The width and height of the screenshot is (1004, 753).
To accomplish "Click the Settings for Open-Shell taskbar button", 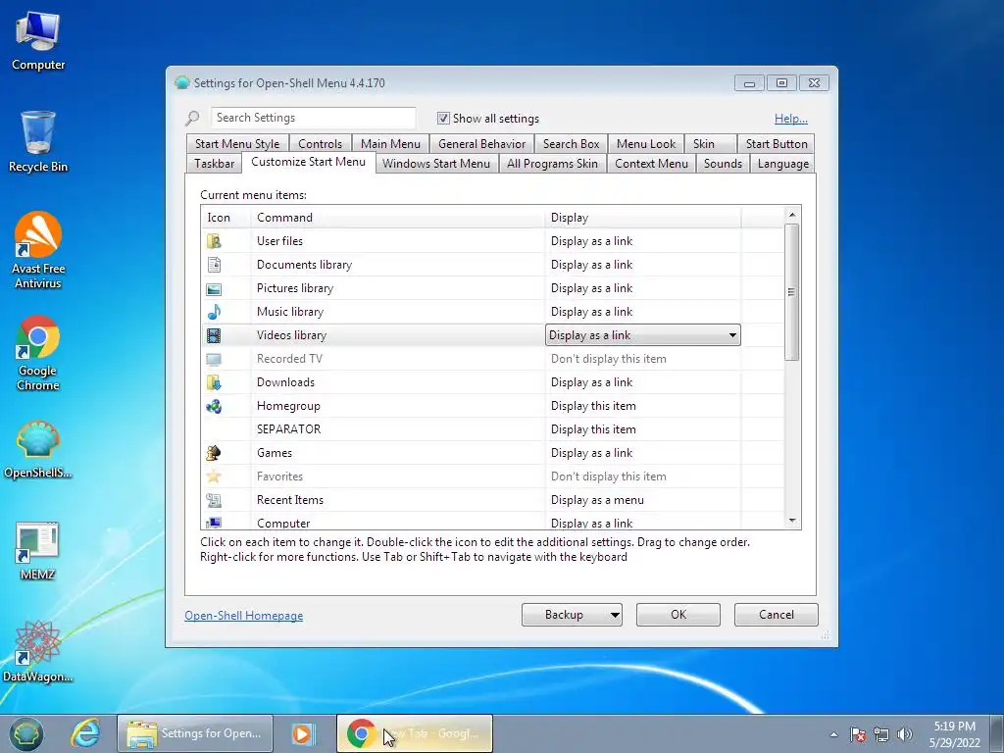I will (195, 733).
